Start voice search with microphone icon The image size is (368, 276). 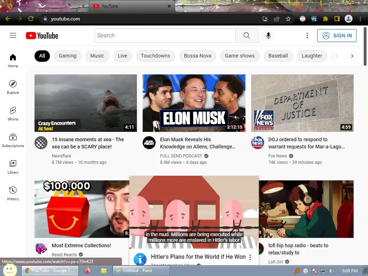pos(268,36)
